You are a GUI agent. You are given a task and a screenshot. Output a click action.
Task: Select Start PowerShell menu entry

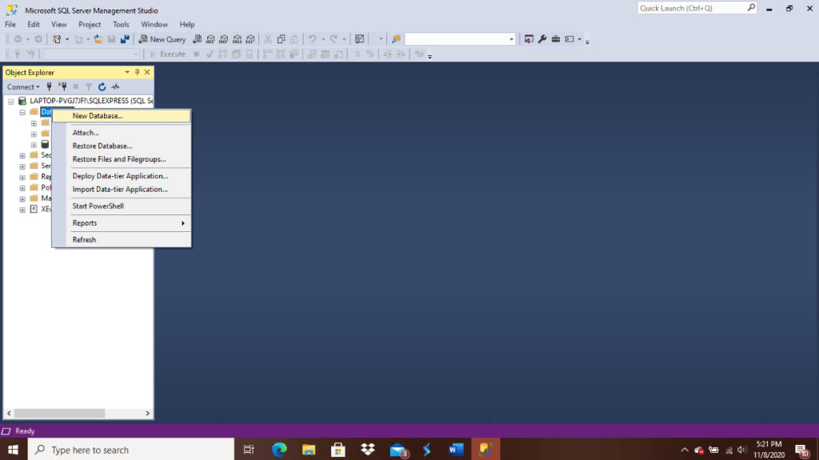pos(122,206)
